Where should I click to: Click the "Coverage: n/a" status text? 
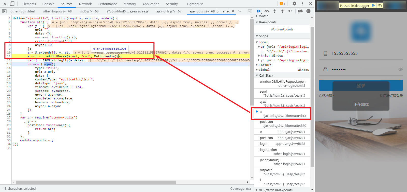coord(240,188)
